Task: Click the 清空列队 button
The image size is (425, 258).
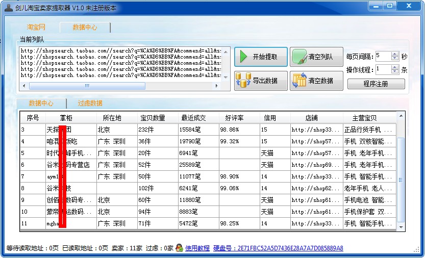Action: point(316,57)
